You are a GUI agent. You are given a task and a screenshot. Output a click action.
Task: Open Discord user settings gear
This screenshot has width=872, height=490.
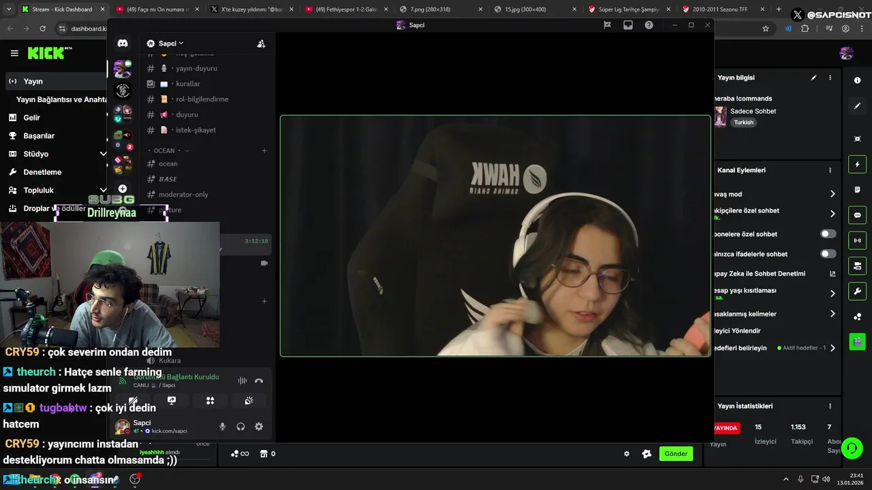tap(259, 427)
